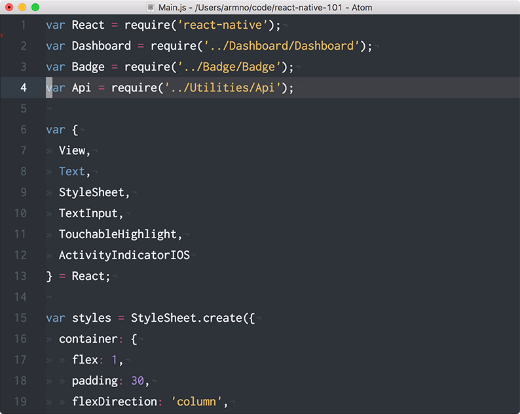
Task: Click the Badge variable name on line 3
Action: pyautogui.click(x=88, y=67)
